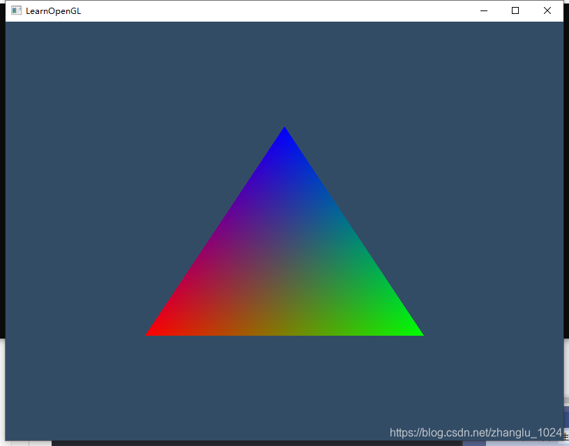Maximize the LearnOpenGL window
The width and height of the screenshot is (569, 446).
[x=515, y=10]
